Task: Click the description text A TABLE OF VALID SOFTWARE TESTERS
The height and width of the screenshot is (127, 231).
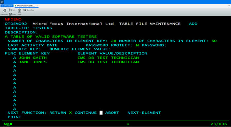Action: [x=51, y=37]
